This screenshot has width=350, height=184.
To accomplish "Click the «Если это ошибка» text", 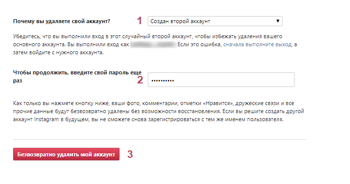I will [x=199, y=44].
